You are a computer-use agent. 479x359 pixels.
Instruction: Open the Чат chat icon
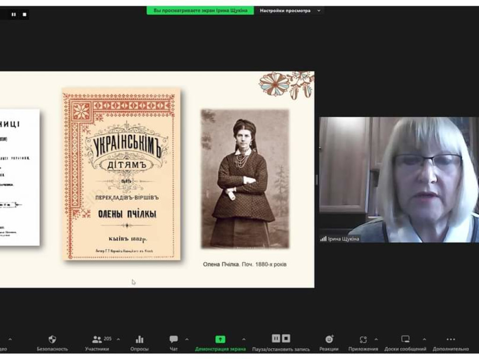174,339
